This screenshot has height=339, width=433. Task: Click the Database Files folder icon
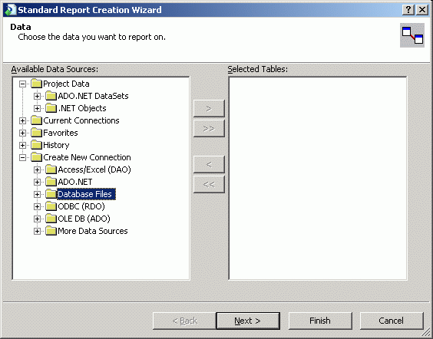click(x=51, y=194)
